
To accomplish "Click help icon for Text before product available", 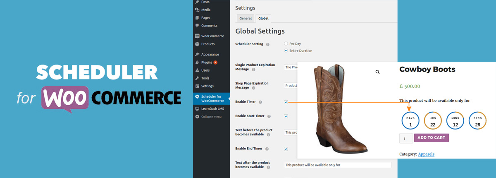I will 268,135.
